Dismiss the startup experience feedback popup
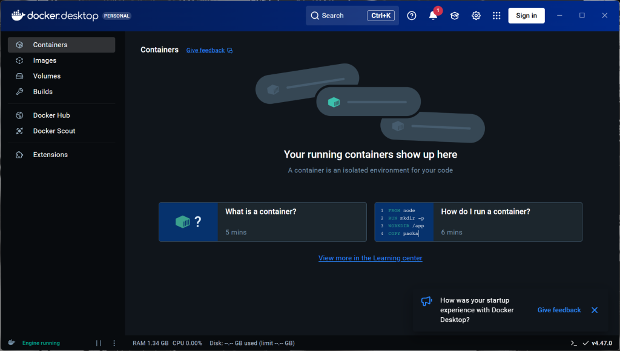 [x=595, y=310]
